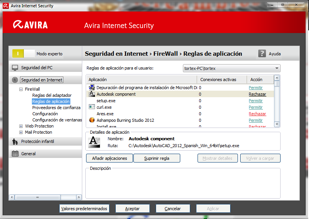This screenshot has width=309, height=219.
Task: Click the Cancelar button
Action: click(173, 209)
